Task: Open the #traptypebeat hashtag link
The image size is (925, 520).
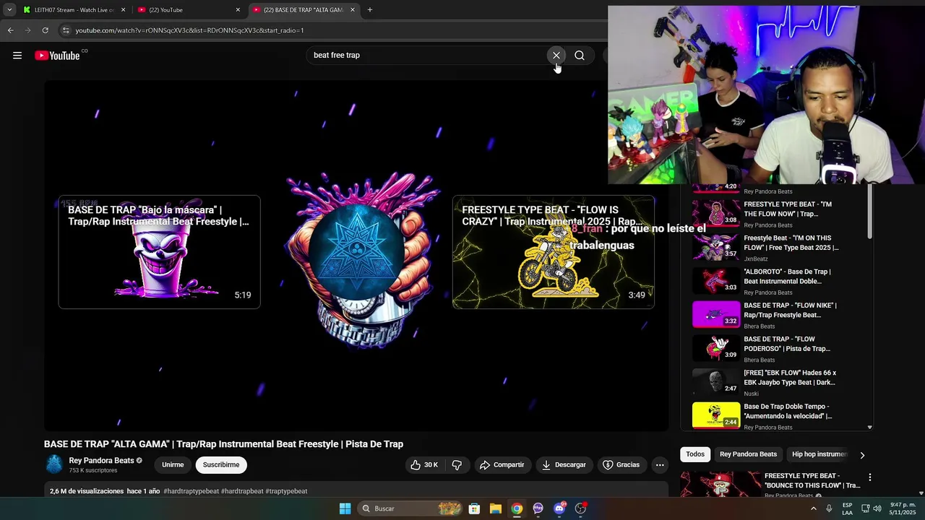Action: click(286, 491)
